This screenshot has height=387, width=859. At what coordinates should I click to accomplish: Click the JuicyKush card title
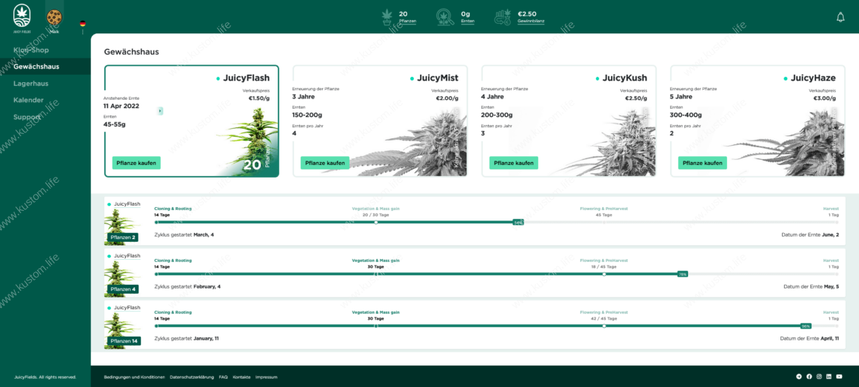point(624,78)
